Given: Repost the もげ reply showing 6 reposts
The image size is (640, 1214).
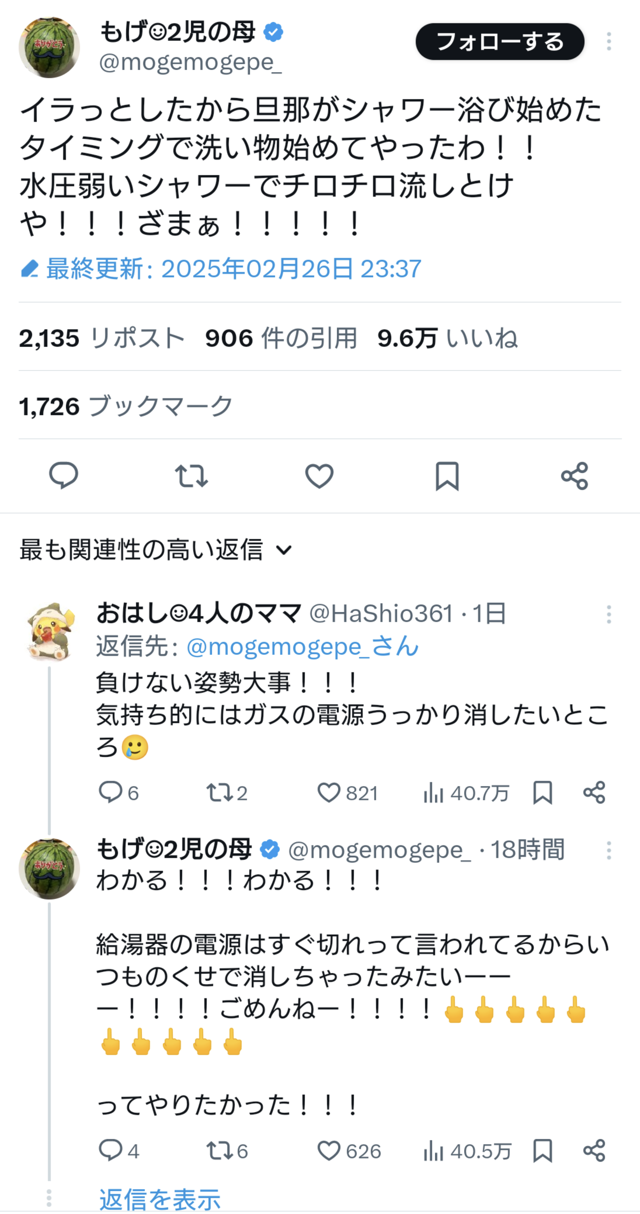Looking at the screenshot, I should tap(220, 1151).
